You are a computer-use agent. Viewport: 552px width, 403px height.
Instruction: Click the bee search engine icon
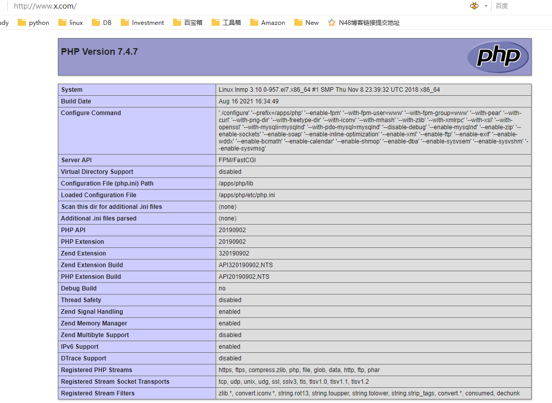pos(474,6)
